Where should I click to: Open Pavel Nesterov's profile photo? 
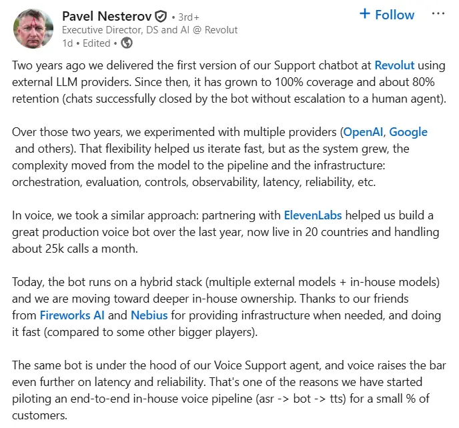pos(33,29)
